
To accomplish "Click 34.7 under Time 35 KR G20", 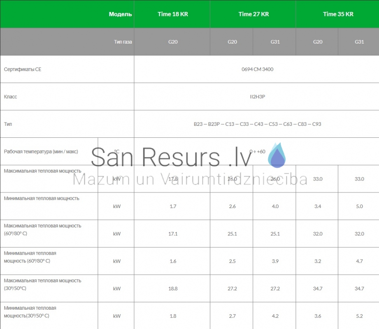I will click(x=318, y=288).
